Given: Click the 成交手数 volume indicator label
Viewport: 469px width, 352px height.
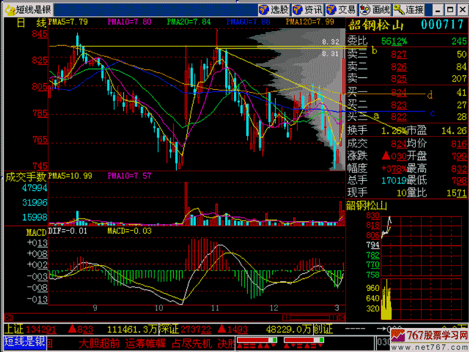Looking at the screenshot, I should [x=26, y=176].
